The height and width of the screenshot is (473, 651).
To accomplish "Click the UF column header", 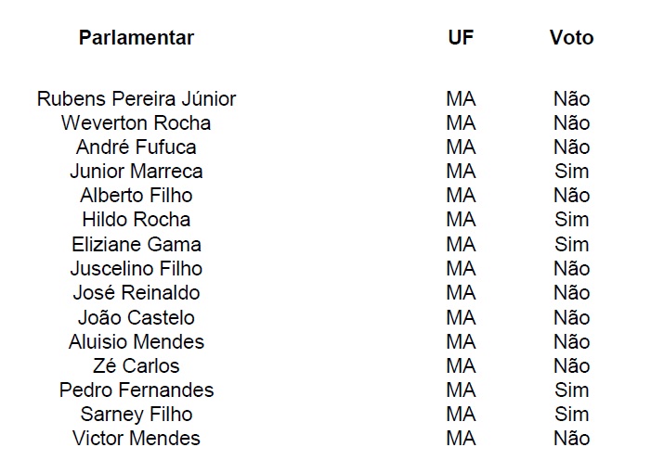I will pos(461,38).
